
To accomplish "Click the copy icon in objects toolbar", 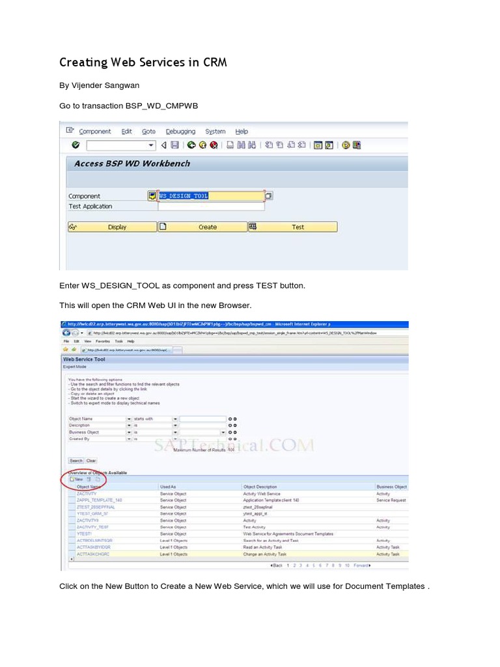I will [x=98, y=479].
